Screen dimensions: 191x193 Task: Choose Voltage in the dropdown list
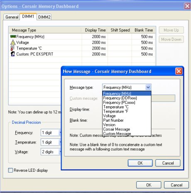127,116
